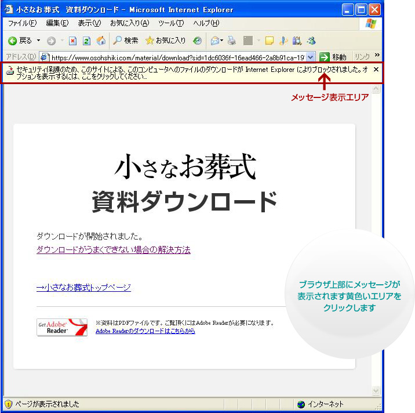Image resolution: width=415 pixels, height=413 pixels.
Task: Maximize the Internet Explorer window
Action: coord(361,10)
